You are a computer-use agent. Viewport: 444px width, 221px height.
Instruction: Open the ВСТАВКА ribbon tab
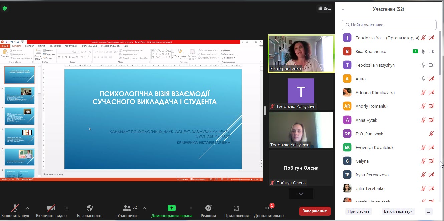29,46
